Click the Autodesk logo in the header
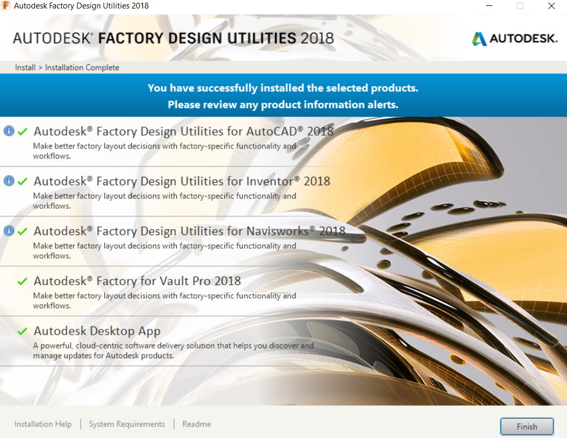 coord(515,39)
